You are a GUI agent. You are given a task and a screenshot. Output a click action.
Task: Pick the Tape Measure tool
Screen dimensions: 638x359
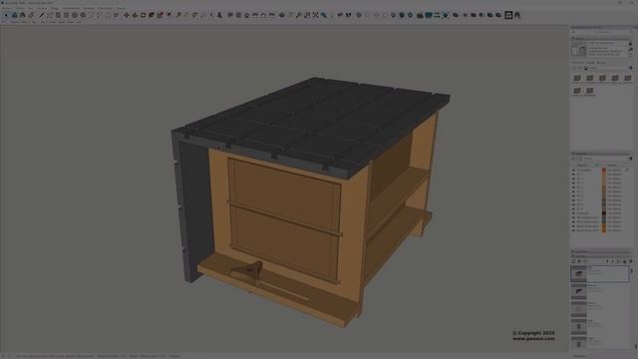pos(178,15)
